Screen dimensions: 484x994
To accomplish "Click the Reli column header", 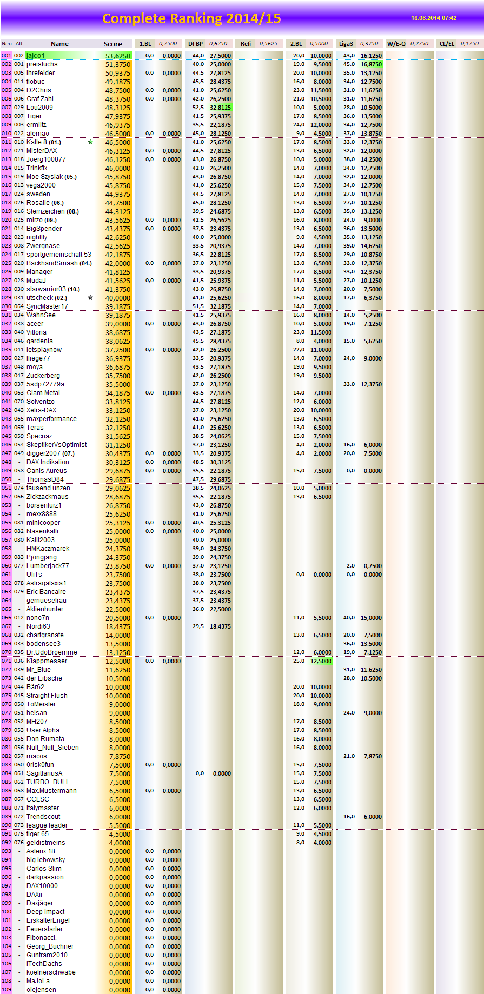I will [246, 44].
